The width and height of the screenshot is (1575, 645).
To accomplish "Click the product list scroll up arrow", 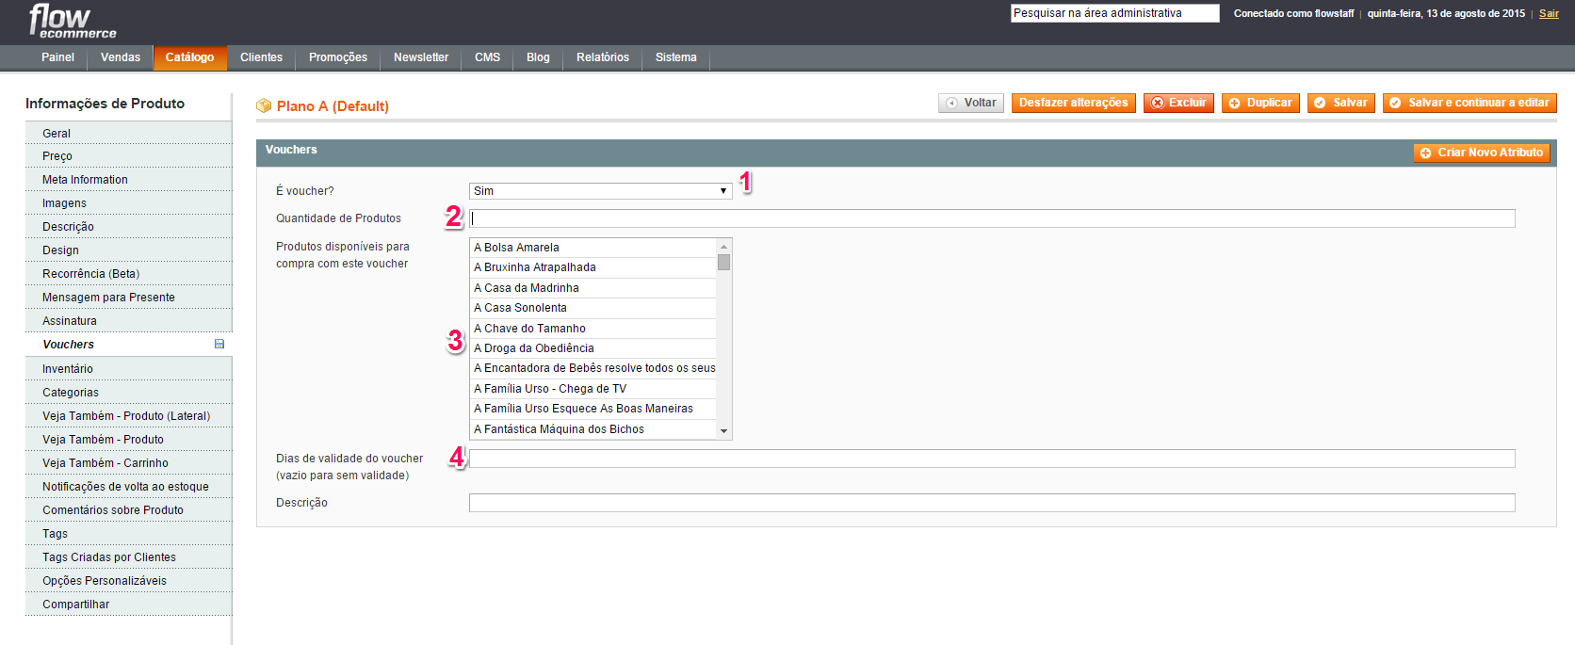I will tap(723, 247).
